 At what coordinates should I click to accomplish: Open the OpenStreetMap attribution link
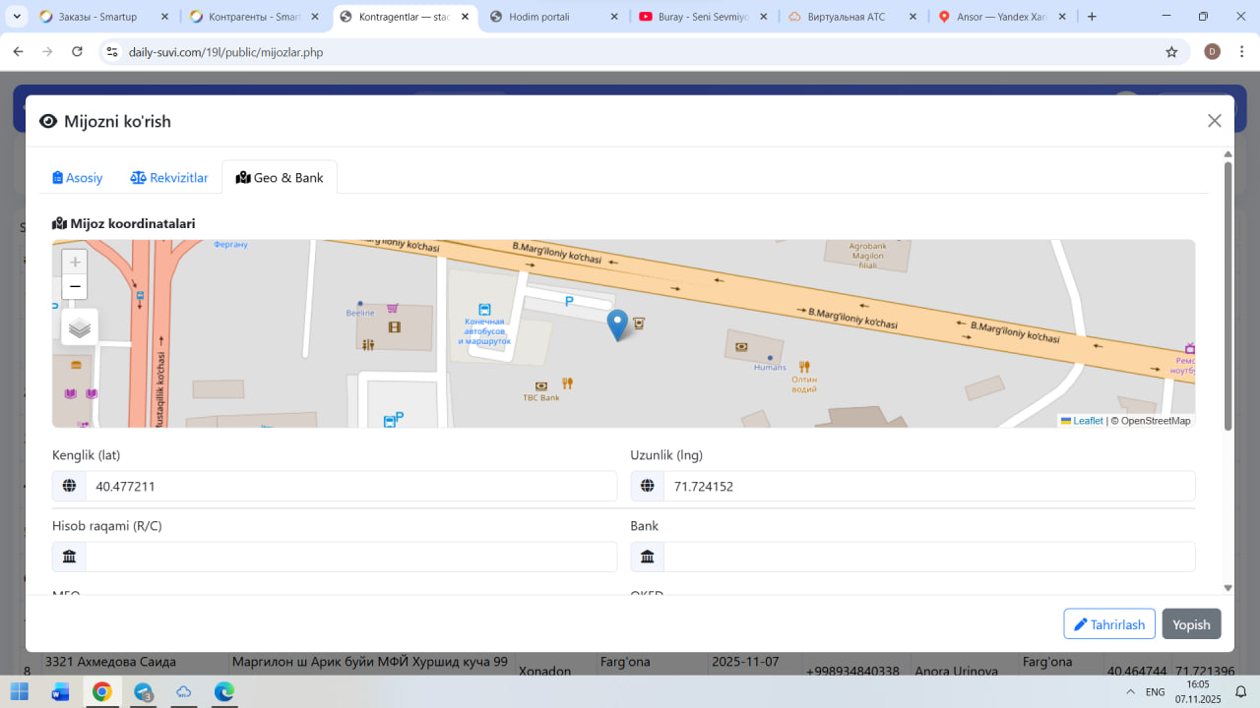1155,421
